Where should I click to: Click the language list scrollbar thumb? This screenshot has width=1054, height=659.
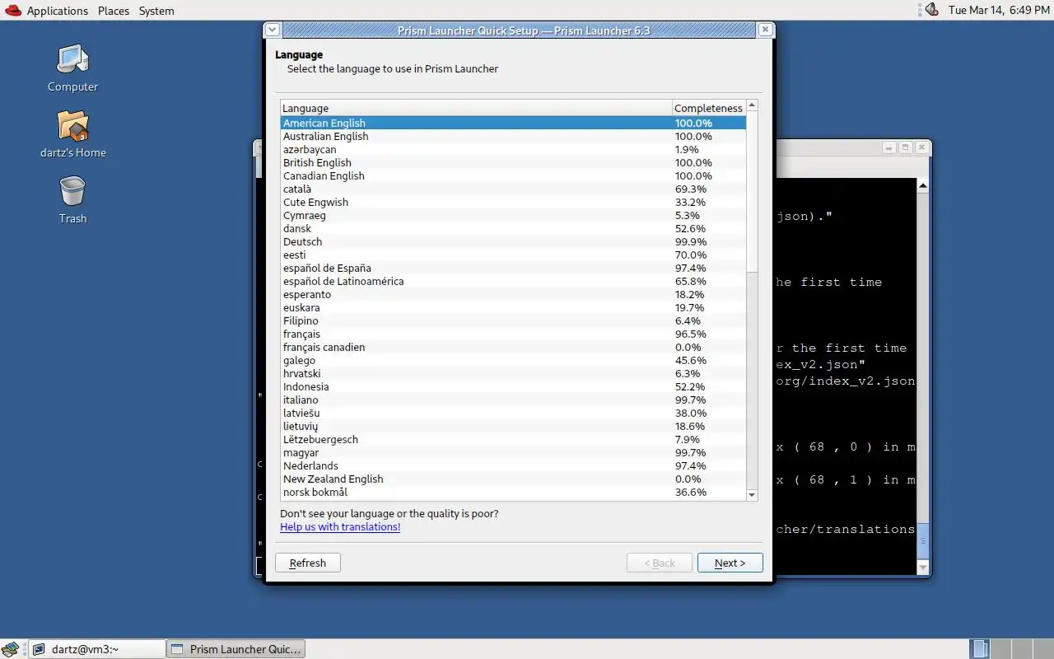pyautogui.click(x=752, y=192)
